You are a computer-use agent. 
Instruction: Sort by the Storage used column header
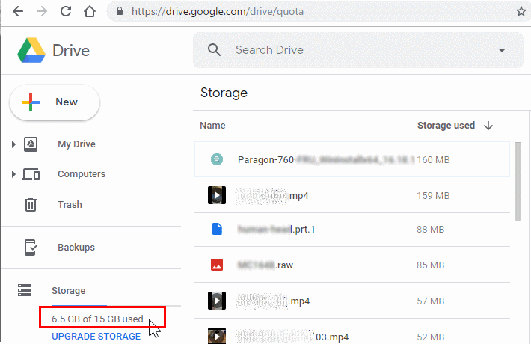tap(446, 126)
